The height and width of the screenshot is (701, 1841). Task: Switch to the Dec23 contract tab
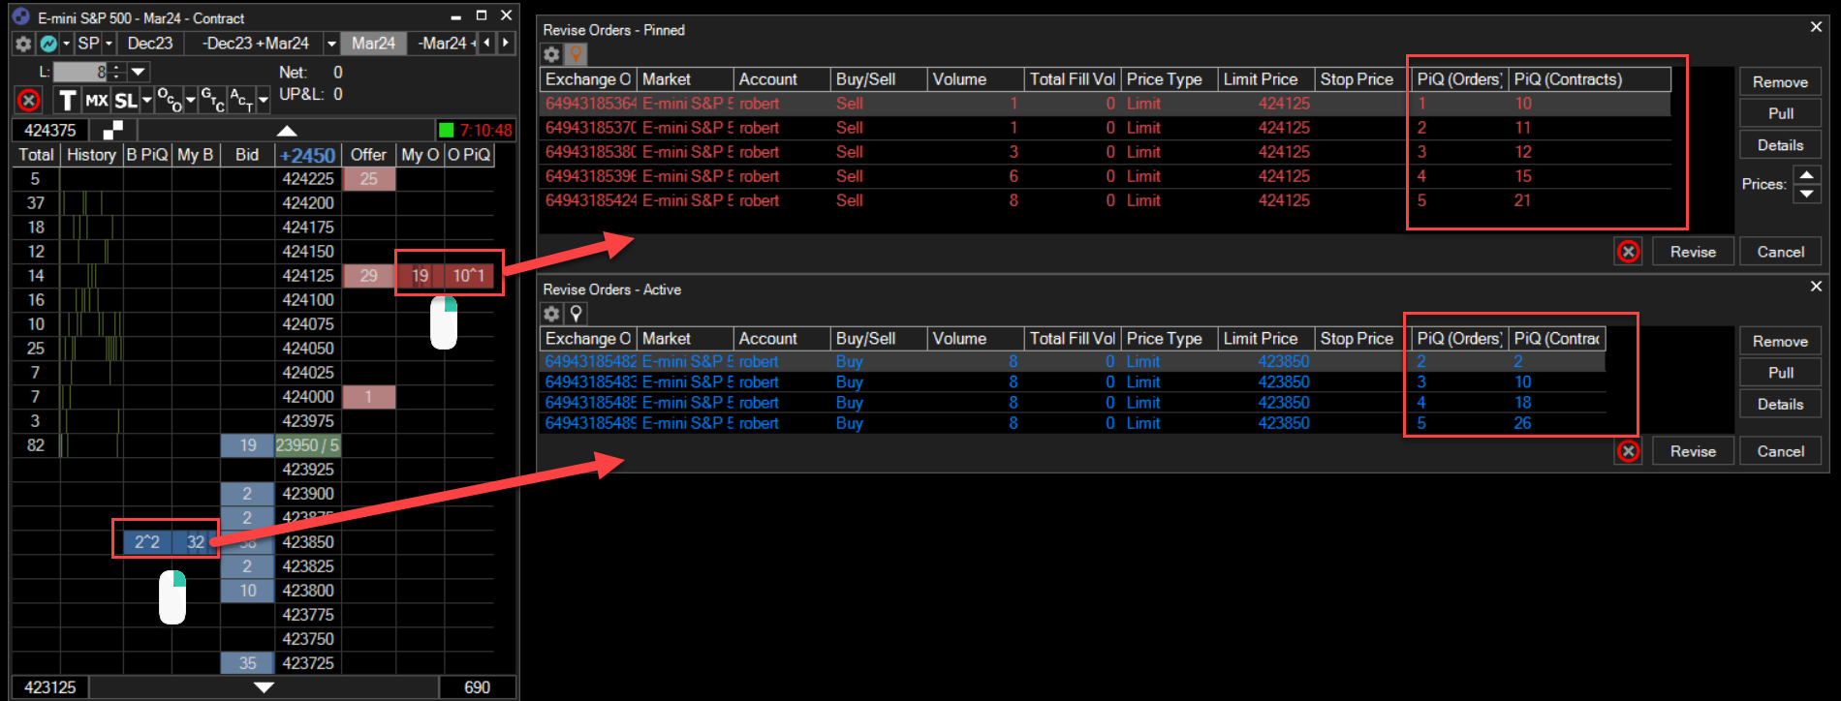coord(150,44)
